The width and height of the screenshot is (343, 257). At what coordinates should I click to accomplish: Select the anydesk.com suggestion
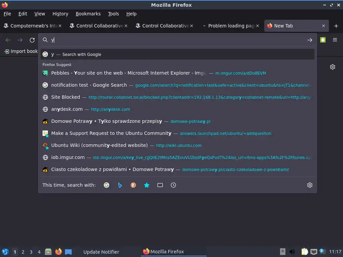(178, 109)
